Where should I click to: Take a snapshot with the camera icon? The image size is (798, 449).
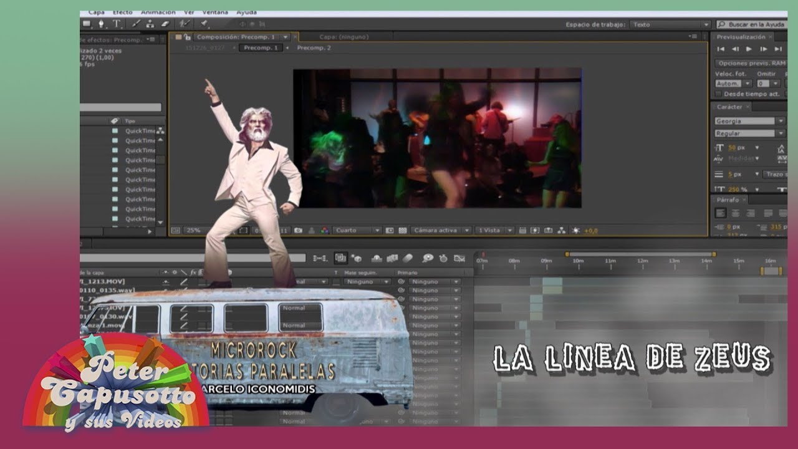point(299,230)
